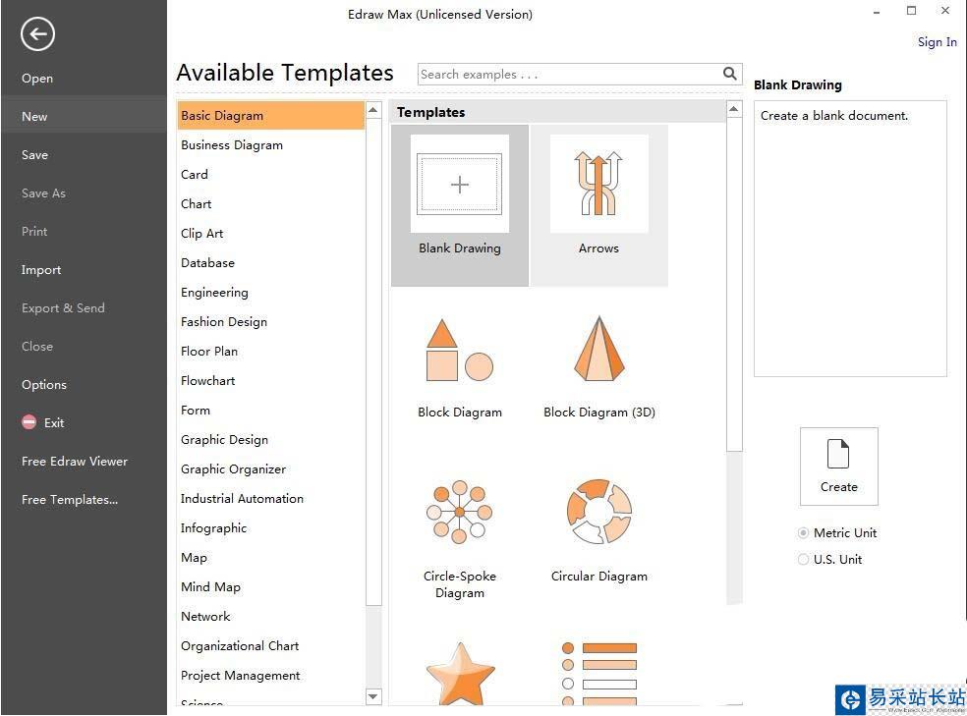Select the Blank Drawing template thumbnail
967x716 pixels.
coord(460,184)
